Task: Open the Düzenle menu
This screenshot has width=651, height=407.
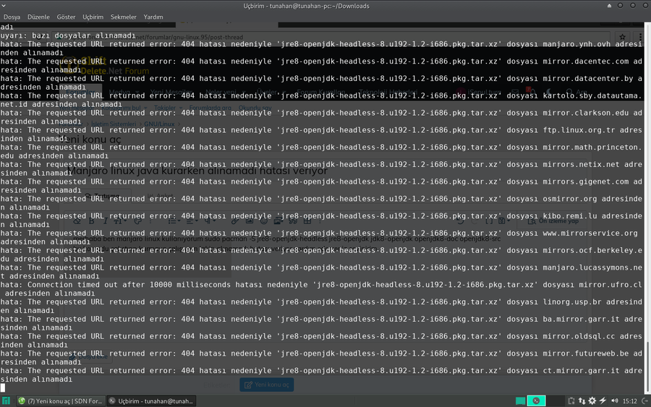Action: point(38,17)
